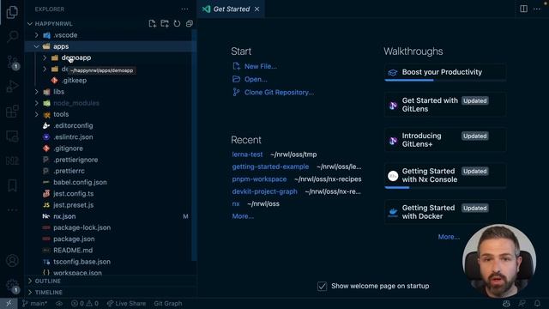
Task: Open Explorer views and more actions menu
Action: click(184, 9)
